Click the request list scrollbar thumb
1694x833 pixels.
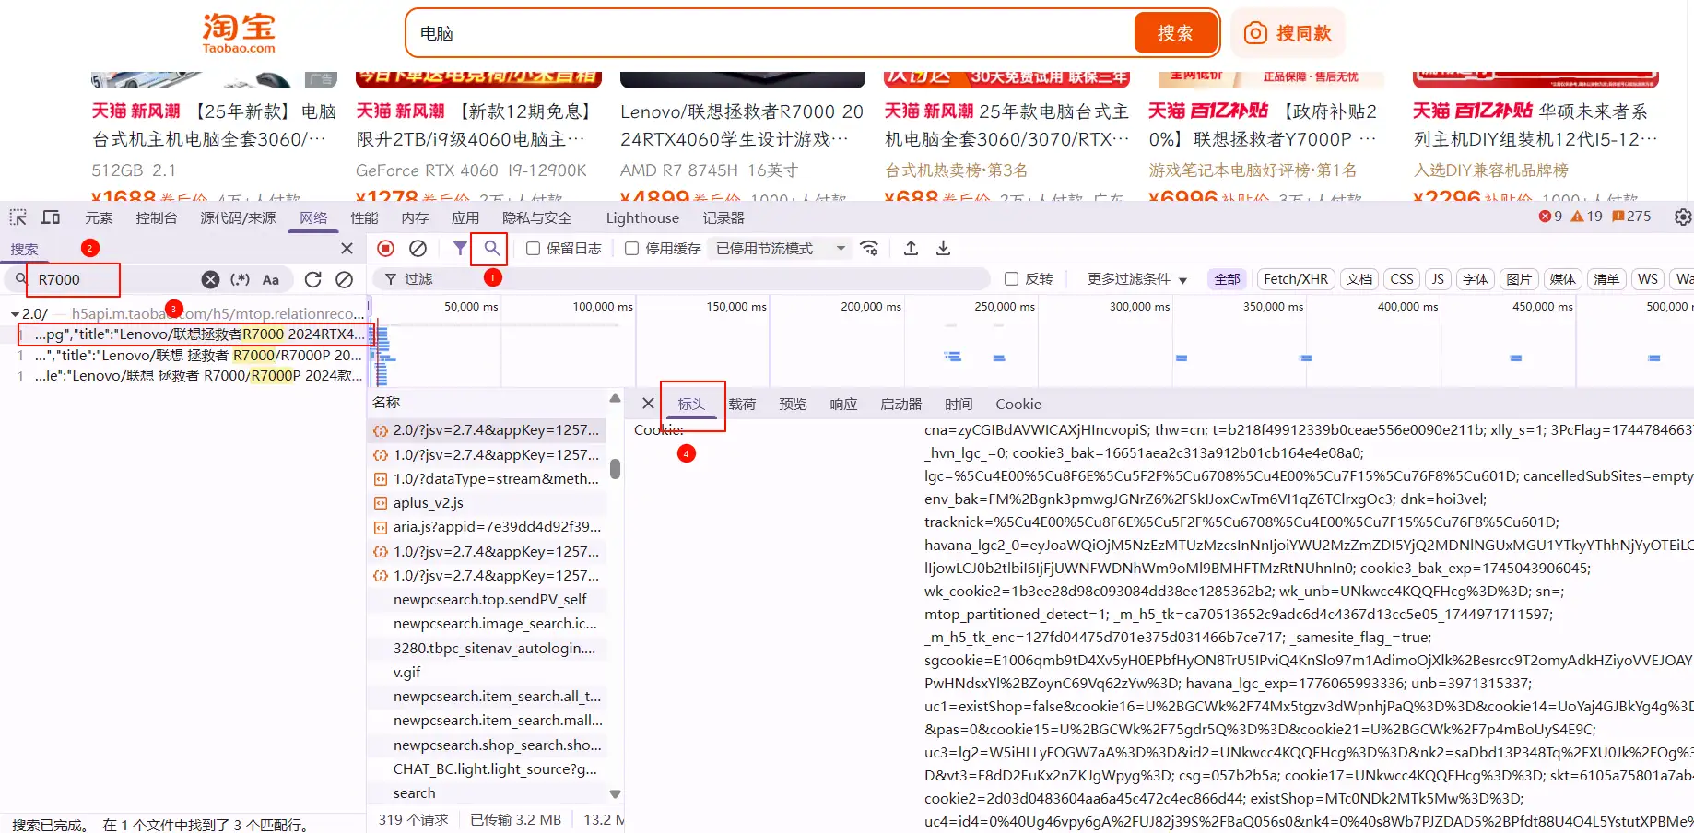pyautogui.click(x=615, y=468)
